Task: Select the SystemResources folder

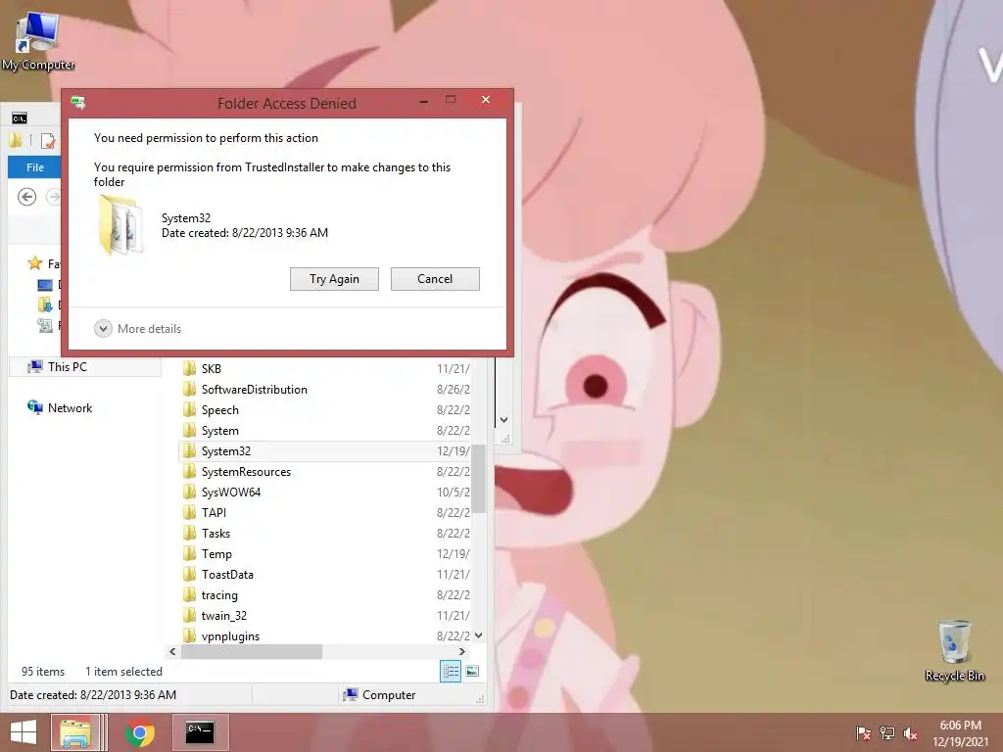Action: [326, 472]
